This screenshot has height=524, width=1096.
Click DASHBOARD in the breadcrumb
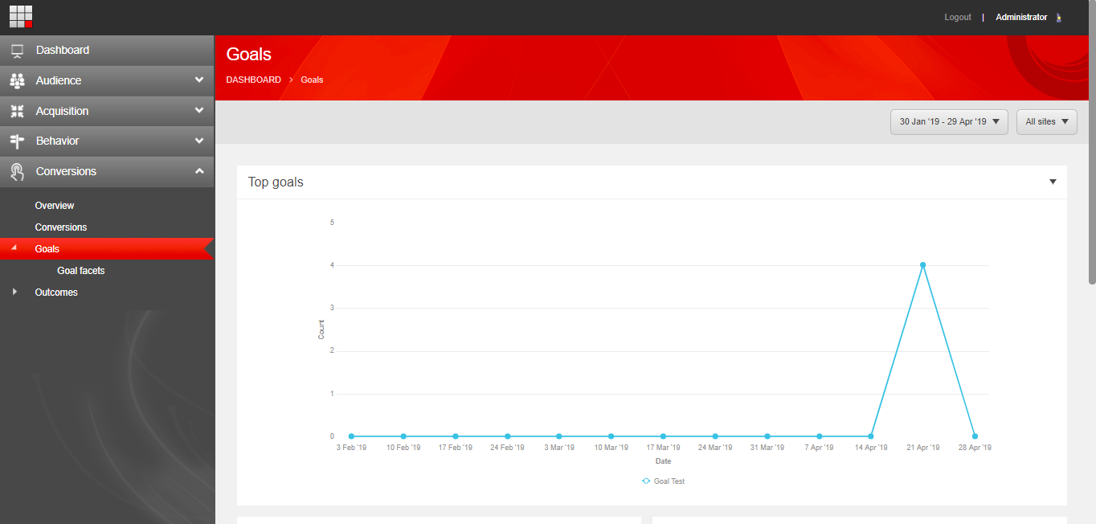point(253,80)
